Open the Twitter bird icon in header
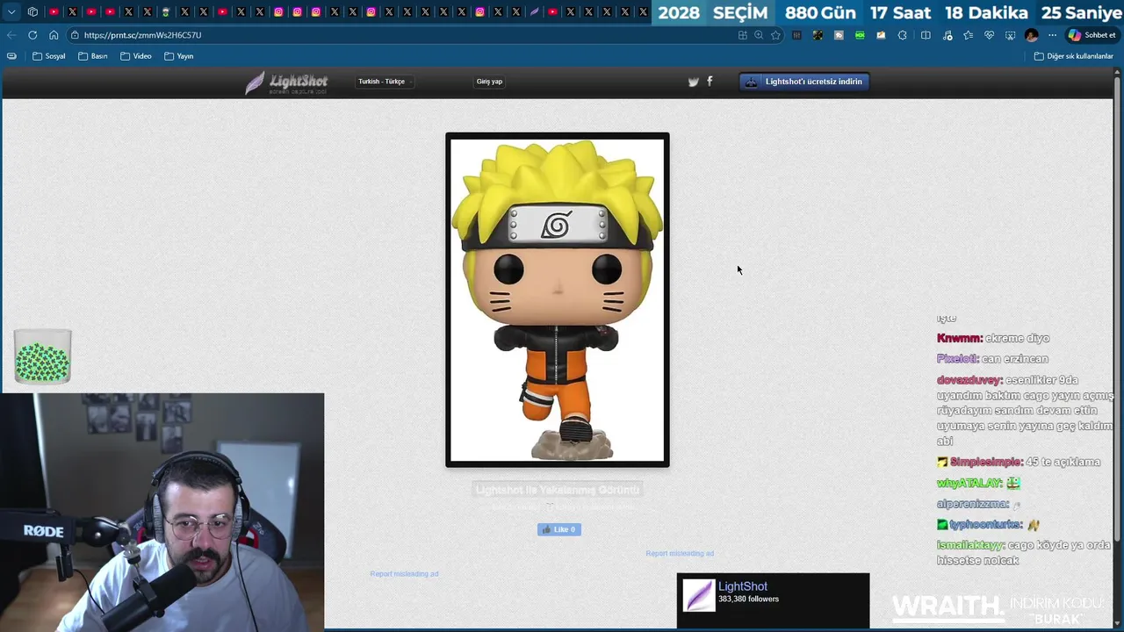 [693, 82]
